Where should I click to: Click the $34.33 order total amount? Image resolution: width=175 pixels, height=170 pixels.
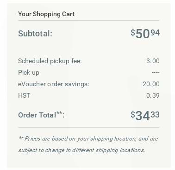[x=145, y=115]
